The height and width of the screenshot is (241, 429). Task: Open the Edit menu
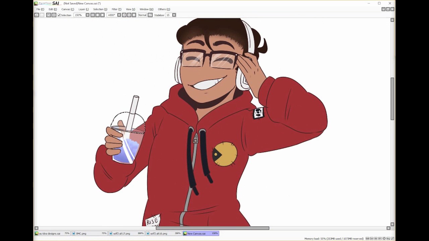point(53,9)
